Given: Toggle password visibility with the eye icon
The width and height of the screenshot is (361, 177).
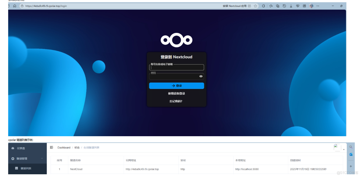Looking at the screenshot, I should [x=201, y=76].
